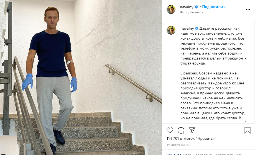Open comments via speech bubble icon
This screenshot has height=155, width=255.
point(181,130)
